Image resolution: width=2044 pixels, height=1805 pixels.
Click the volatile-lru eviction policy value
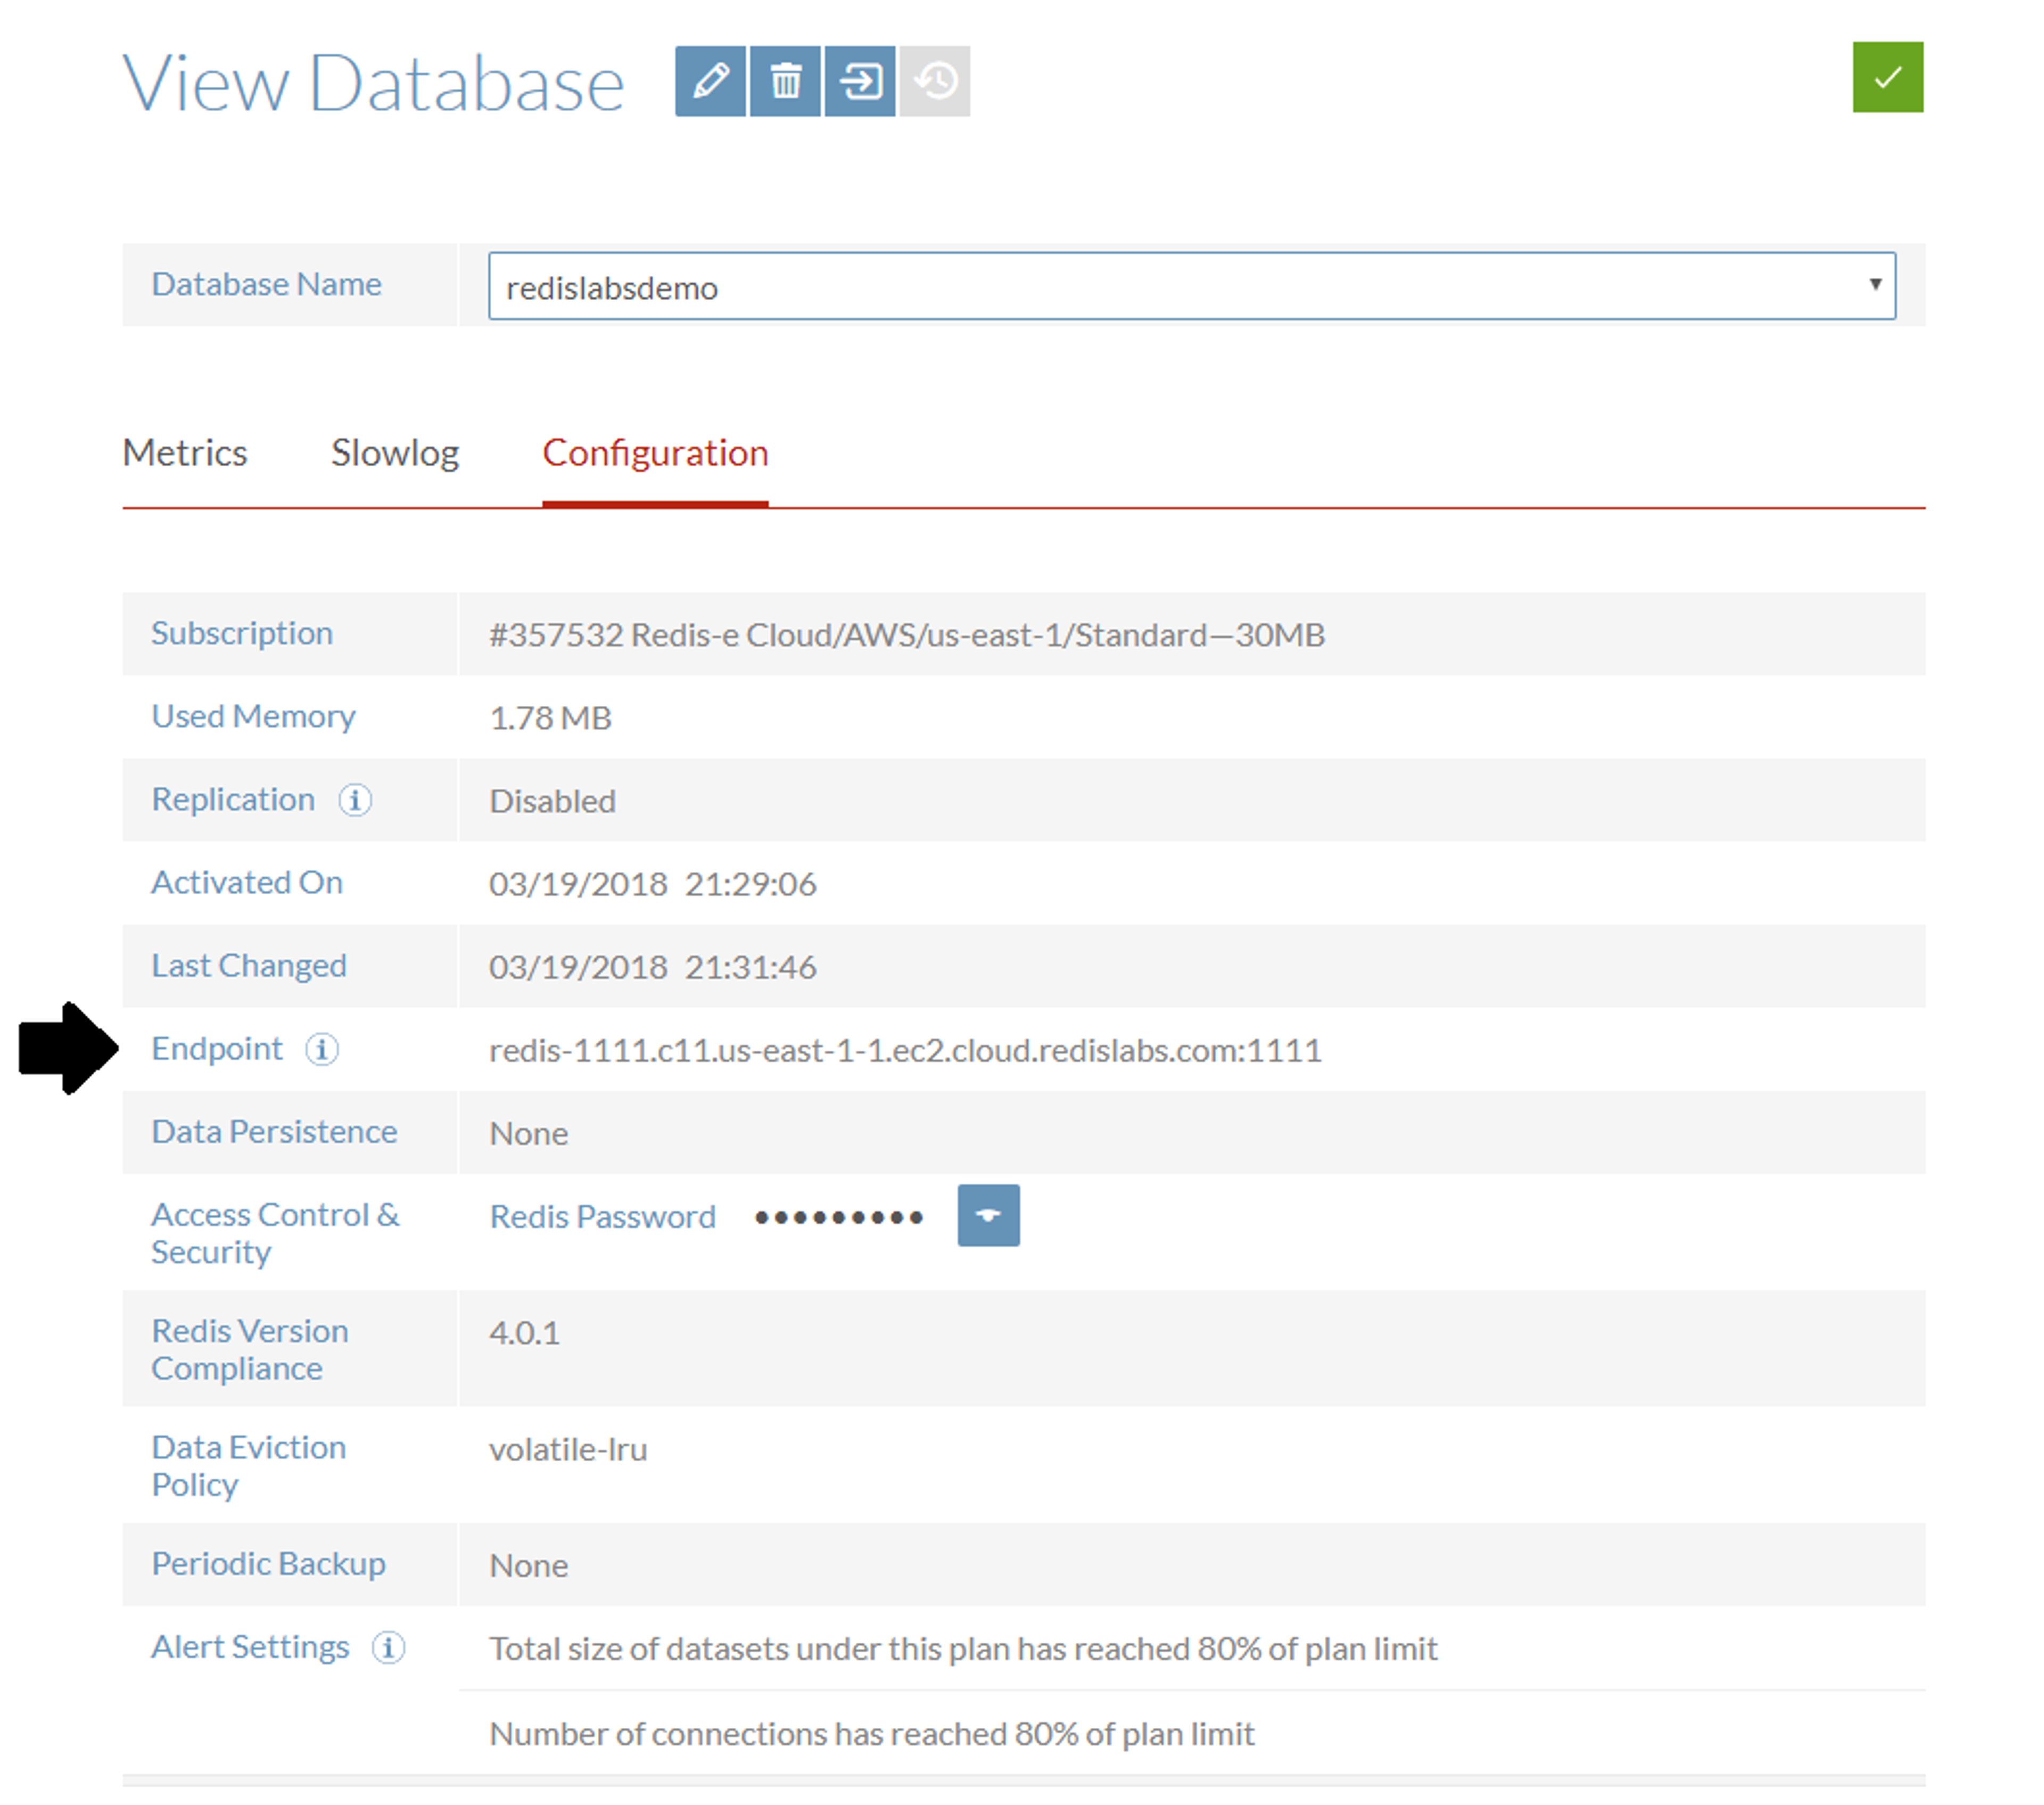(x=568, y=1449)
